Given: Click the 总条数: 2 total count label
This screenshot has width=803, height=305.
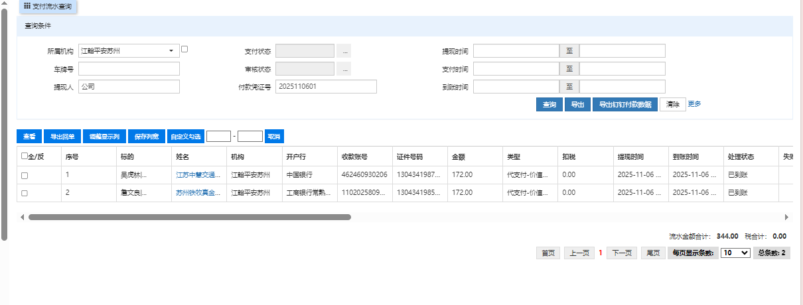Looking at the screenshot, I should pos(771,253).
